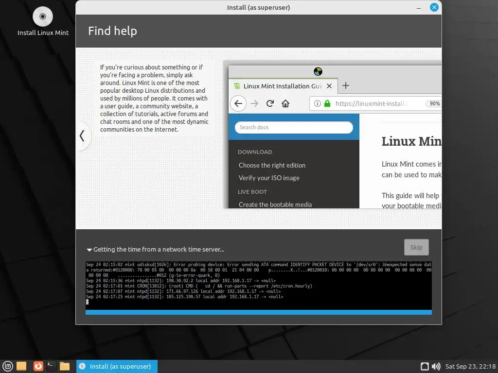The height and width of the screenshot is (373, 498).
Task: Click the green padlock in the URL bar
Action: [x=327, y=103]
